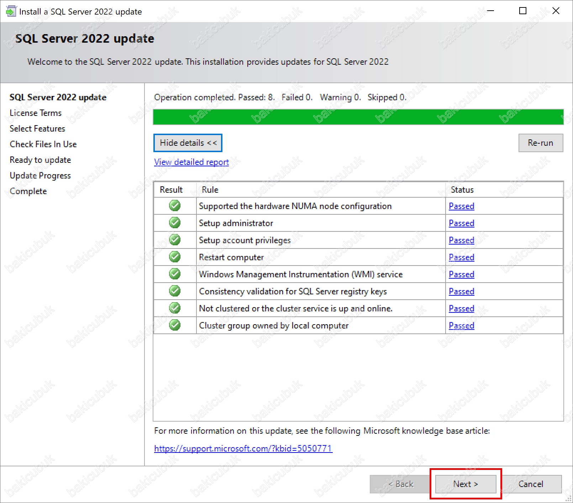Select the License Terms step
The width and height of the screenshot is (573, 503).
[x=36, y=113]
